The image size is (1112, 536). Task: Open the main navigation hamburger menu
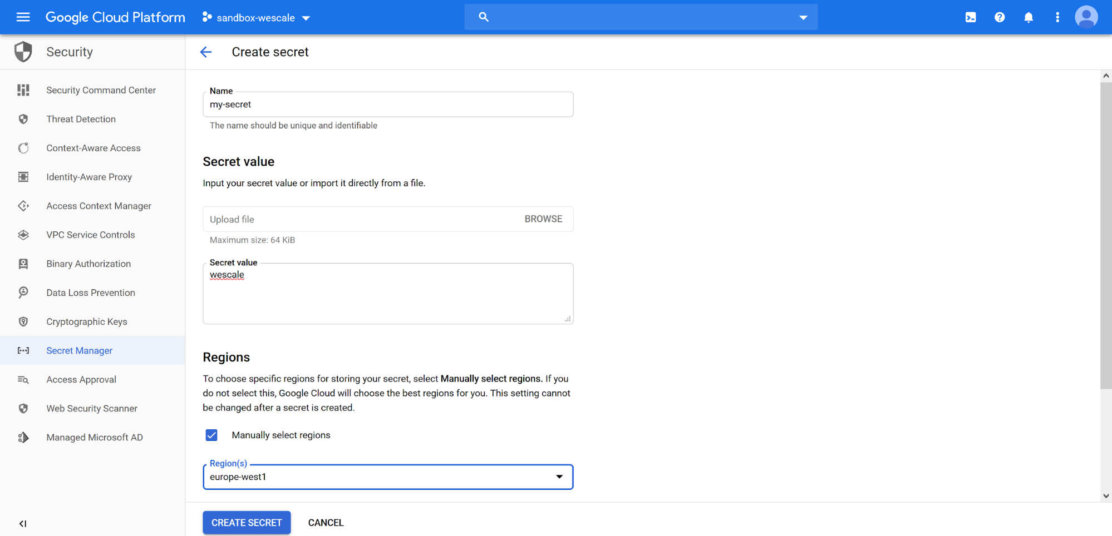[23, 17]
